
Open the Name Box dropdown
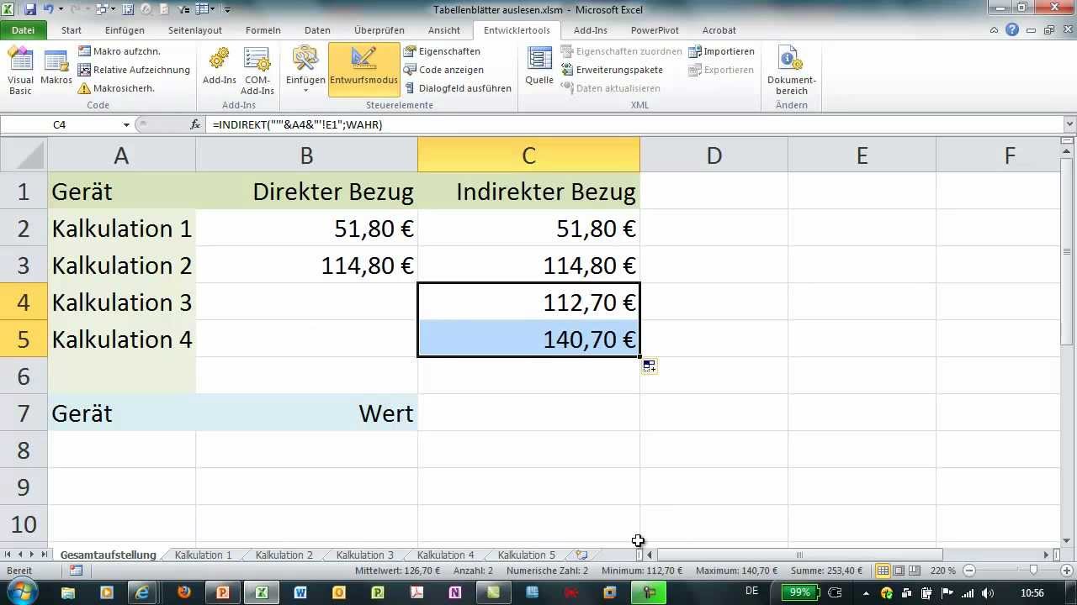click(x=126, y=124)
